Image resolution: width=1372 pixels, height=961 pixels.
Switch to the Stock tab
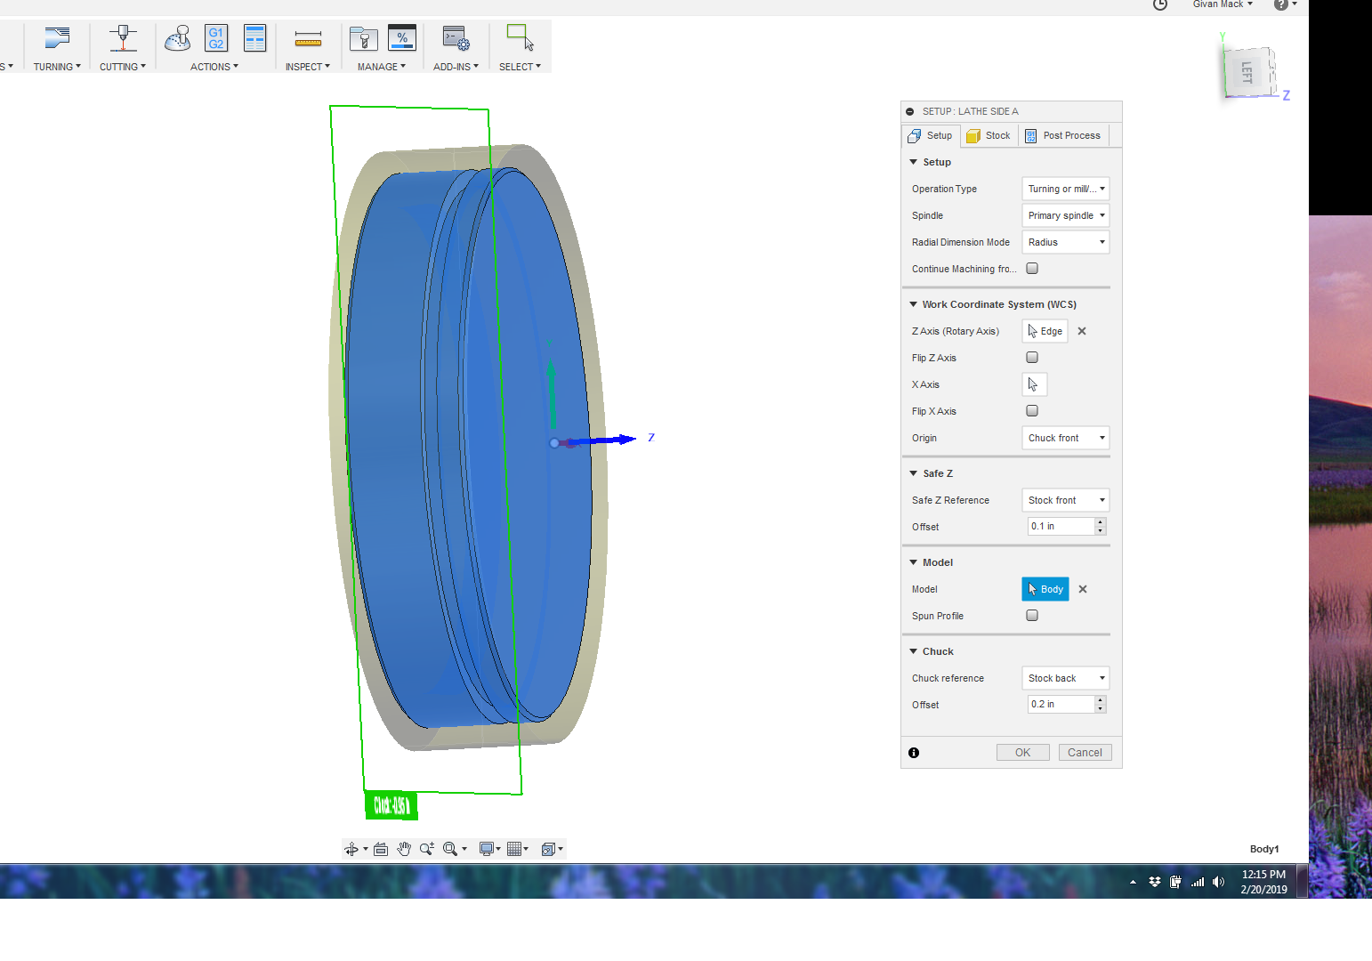tap(988, 135)
